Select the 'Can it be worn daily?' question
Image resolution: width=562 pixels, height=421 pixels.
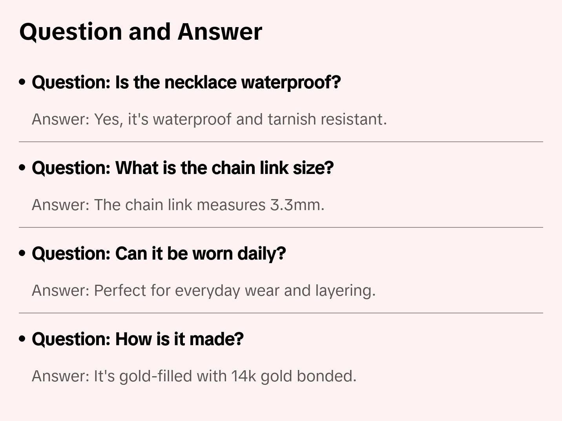pyautogui.click(x=159, y=254)
